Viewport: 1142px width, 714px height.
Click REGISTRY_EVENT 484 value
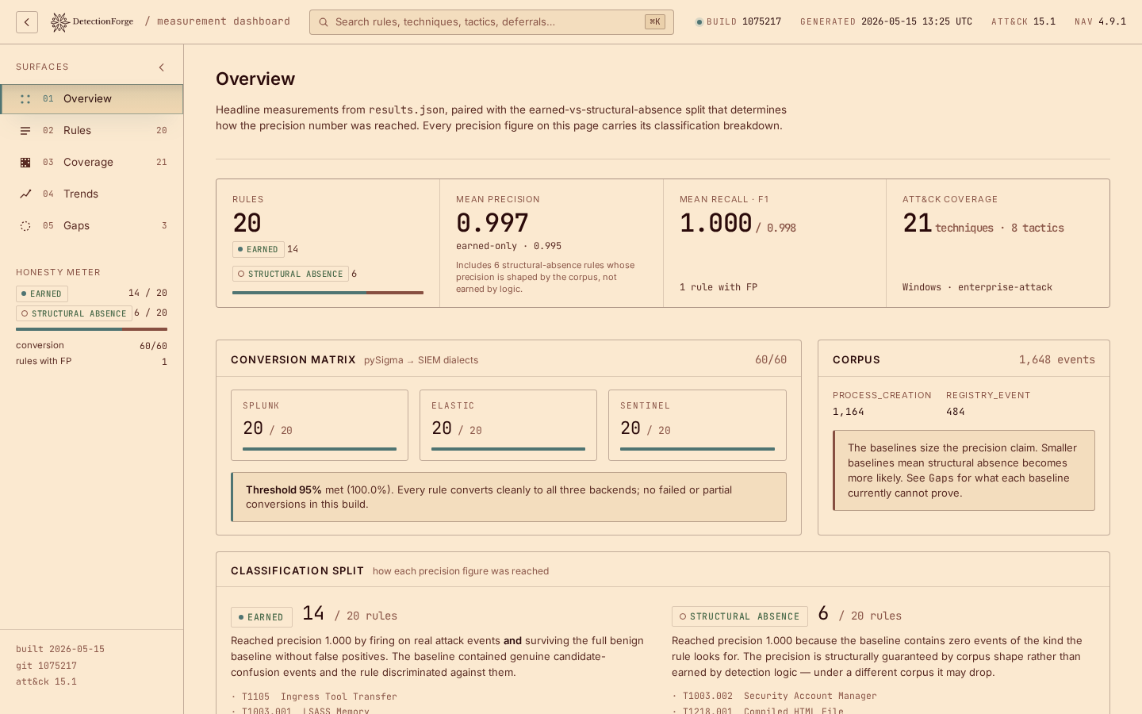pyautogui.click(x=956, y=412)
